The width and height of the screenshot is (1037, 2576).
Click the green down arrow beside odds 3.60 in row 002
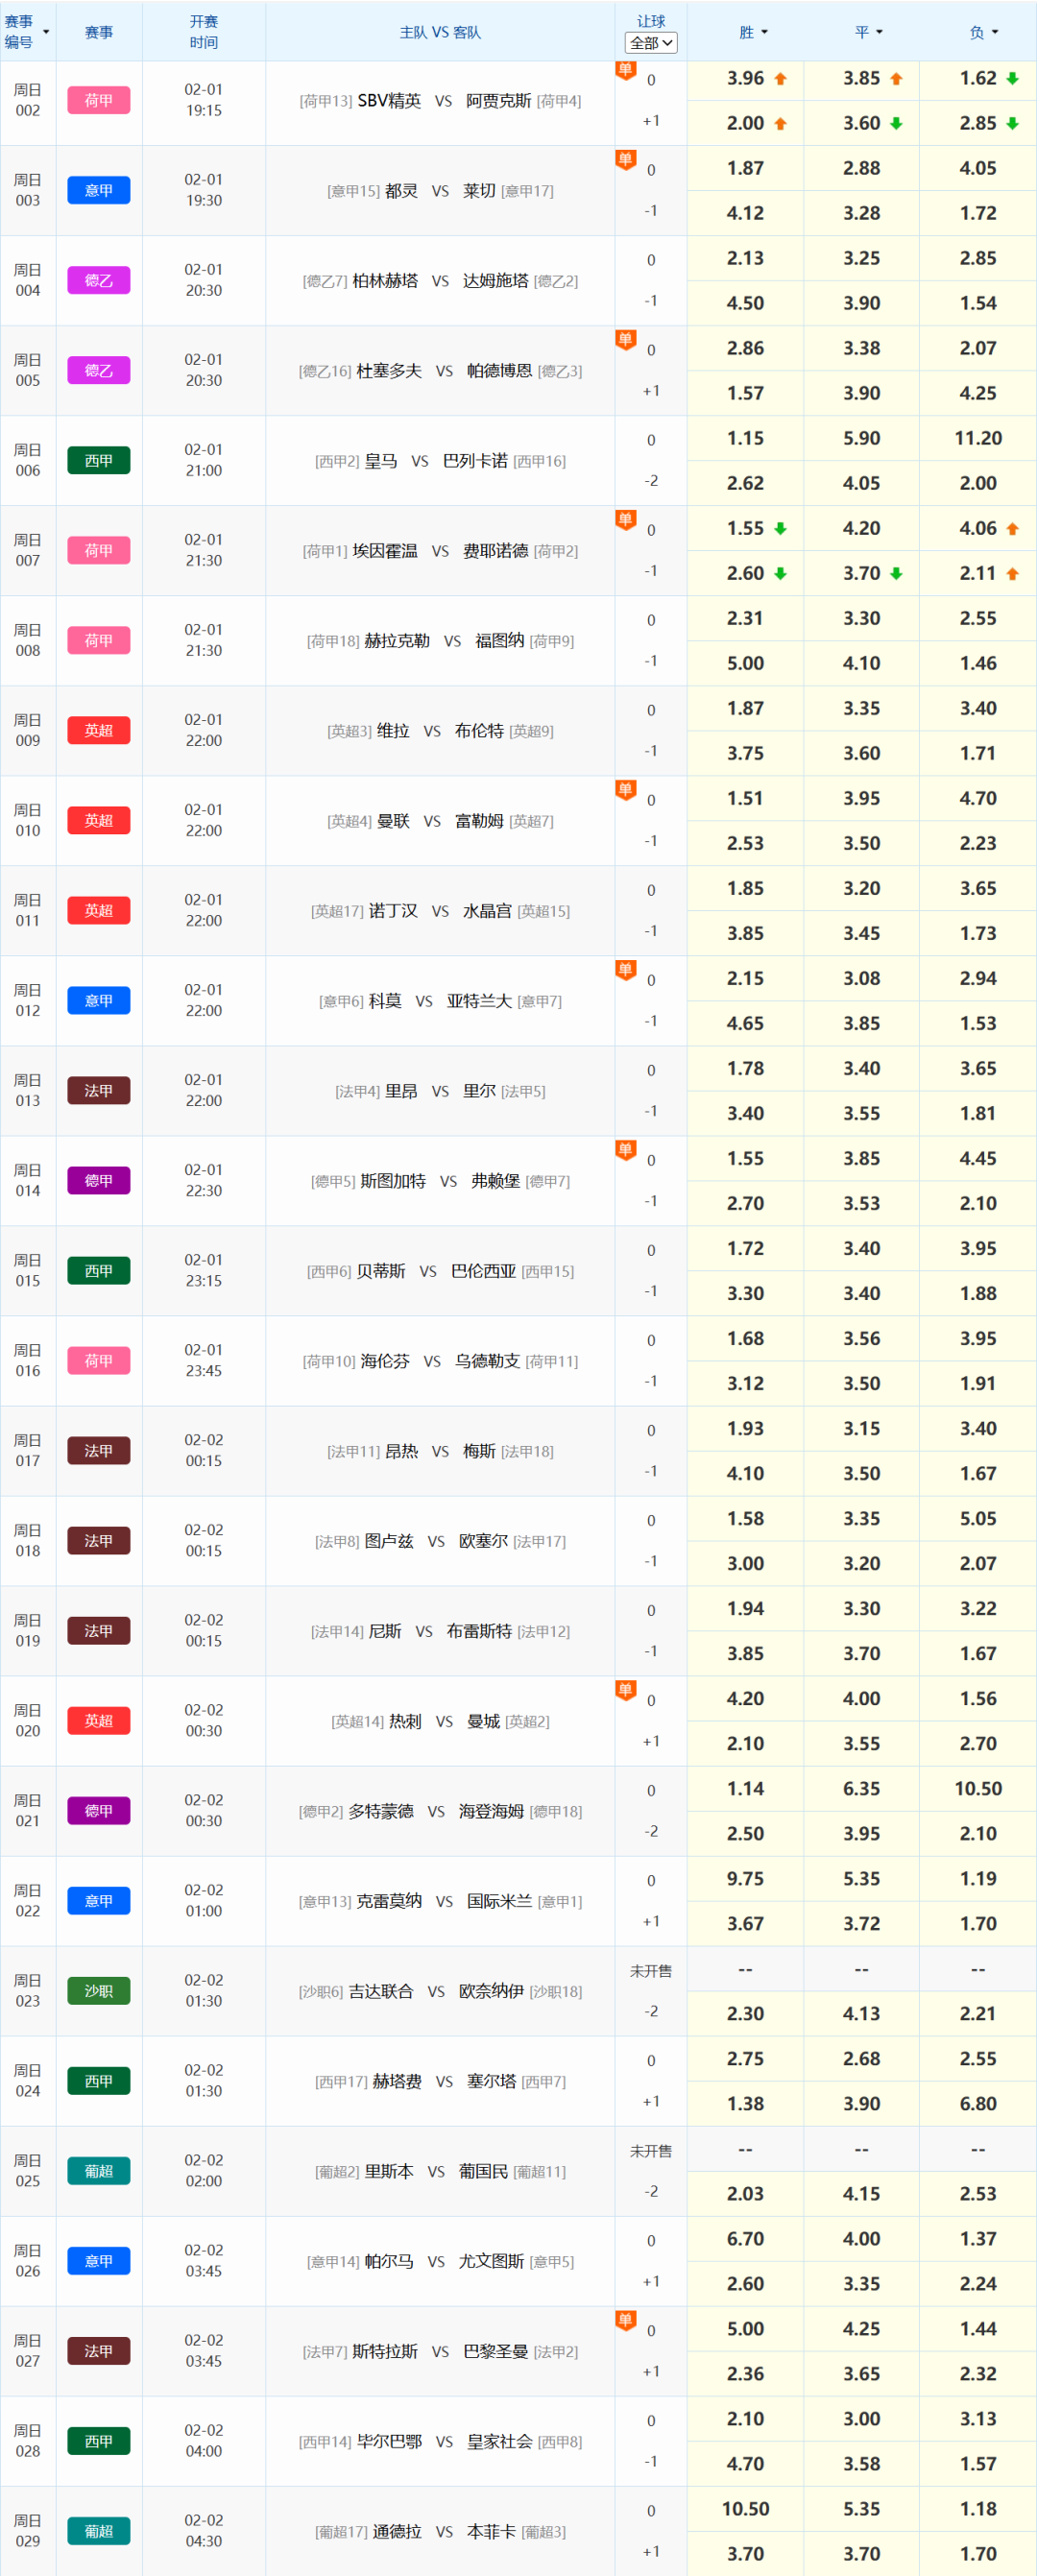(x=896, y=124)
